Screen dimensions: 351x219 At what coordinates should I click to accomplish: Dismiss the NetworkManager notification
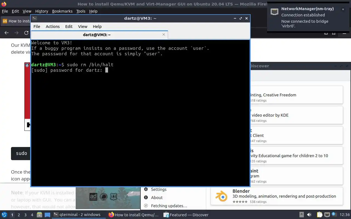pyautogui.click(x=343, y=9)
